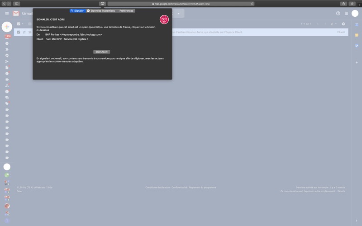Click the Gérer storage link
The image size is (362, 226).
pos(19,191)
